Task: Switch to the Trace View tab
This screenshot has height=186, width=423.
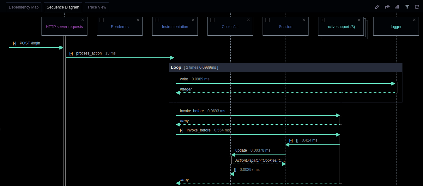Action: tap(97, 7)
